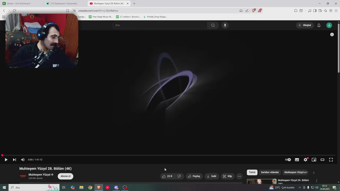Dislike the video
Image resolution: width=340 pixels, height=191 pixels.
click(x=179, y=176)
